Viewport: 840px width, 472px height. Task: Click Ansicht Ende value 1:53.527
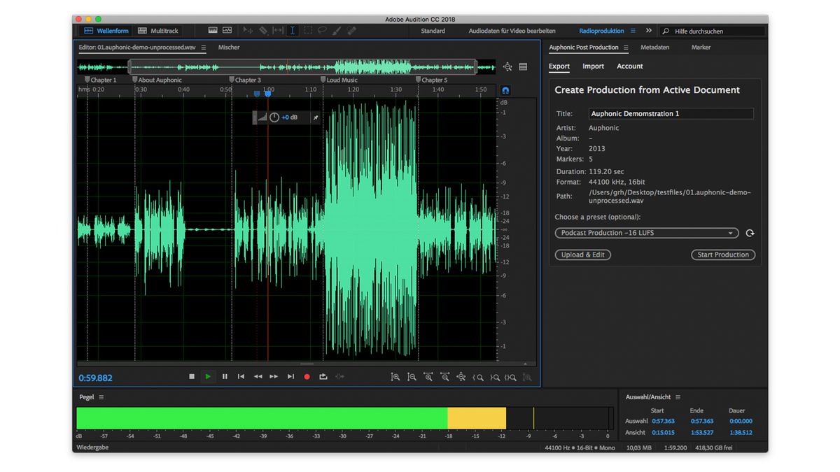tap(701, 432)
